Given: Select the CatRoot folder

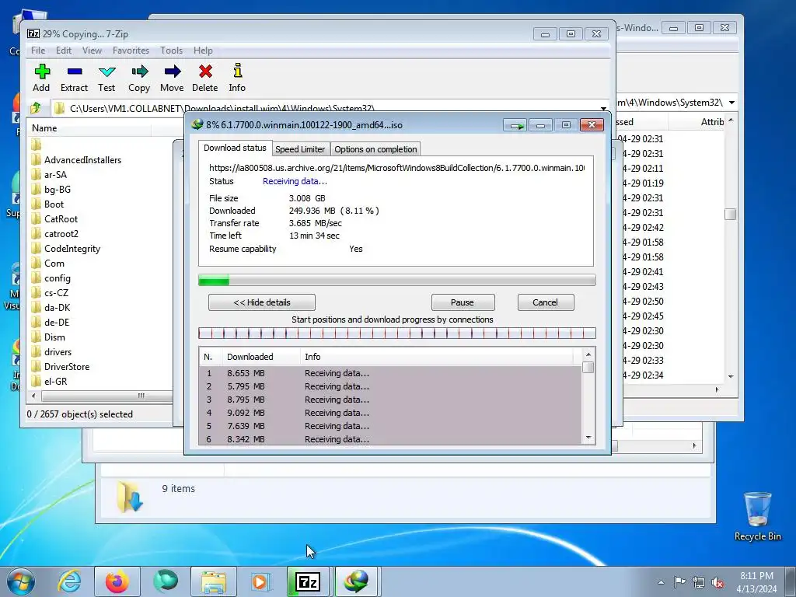Looking at the screenshot, I should click(x=54, y=218).
